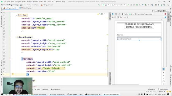Collapse the LinearLayout fold marker at line 30
The width and height of the screenshot is (172, 96).
10,37
